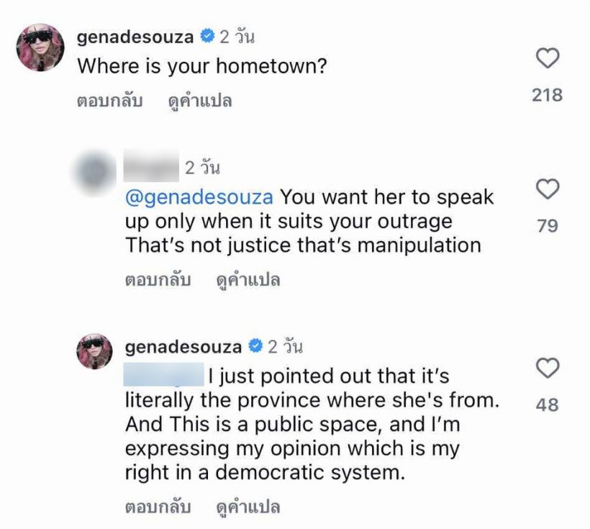The image size is (590, 529).
Task: Open the blurred mention in the bottom reply
Action: 164,374
